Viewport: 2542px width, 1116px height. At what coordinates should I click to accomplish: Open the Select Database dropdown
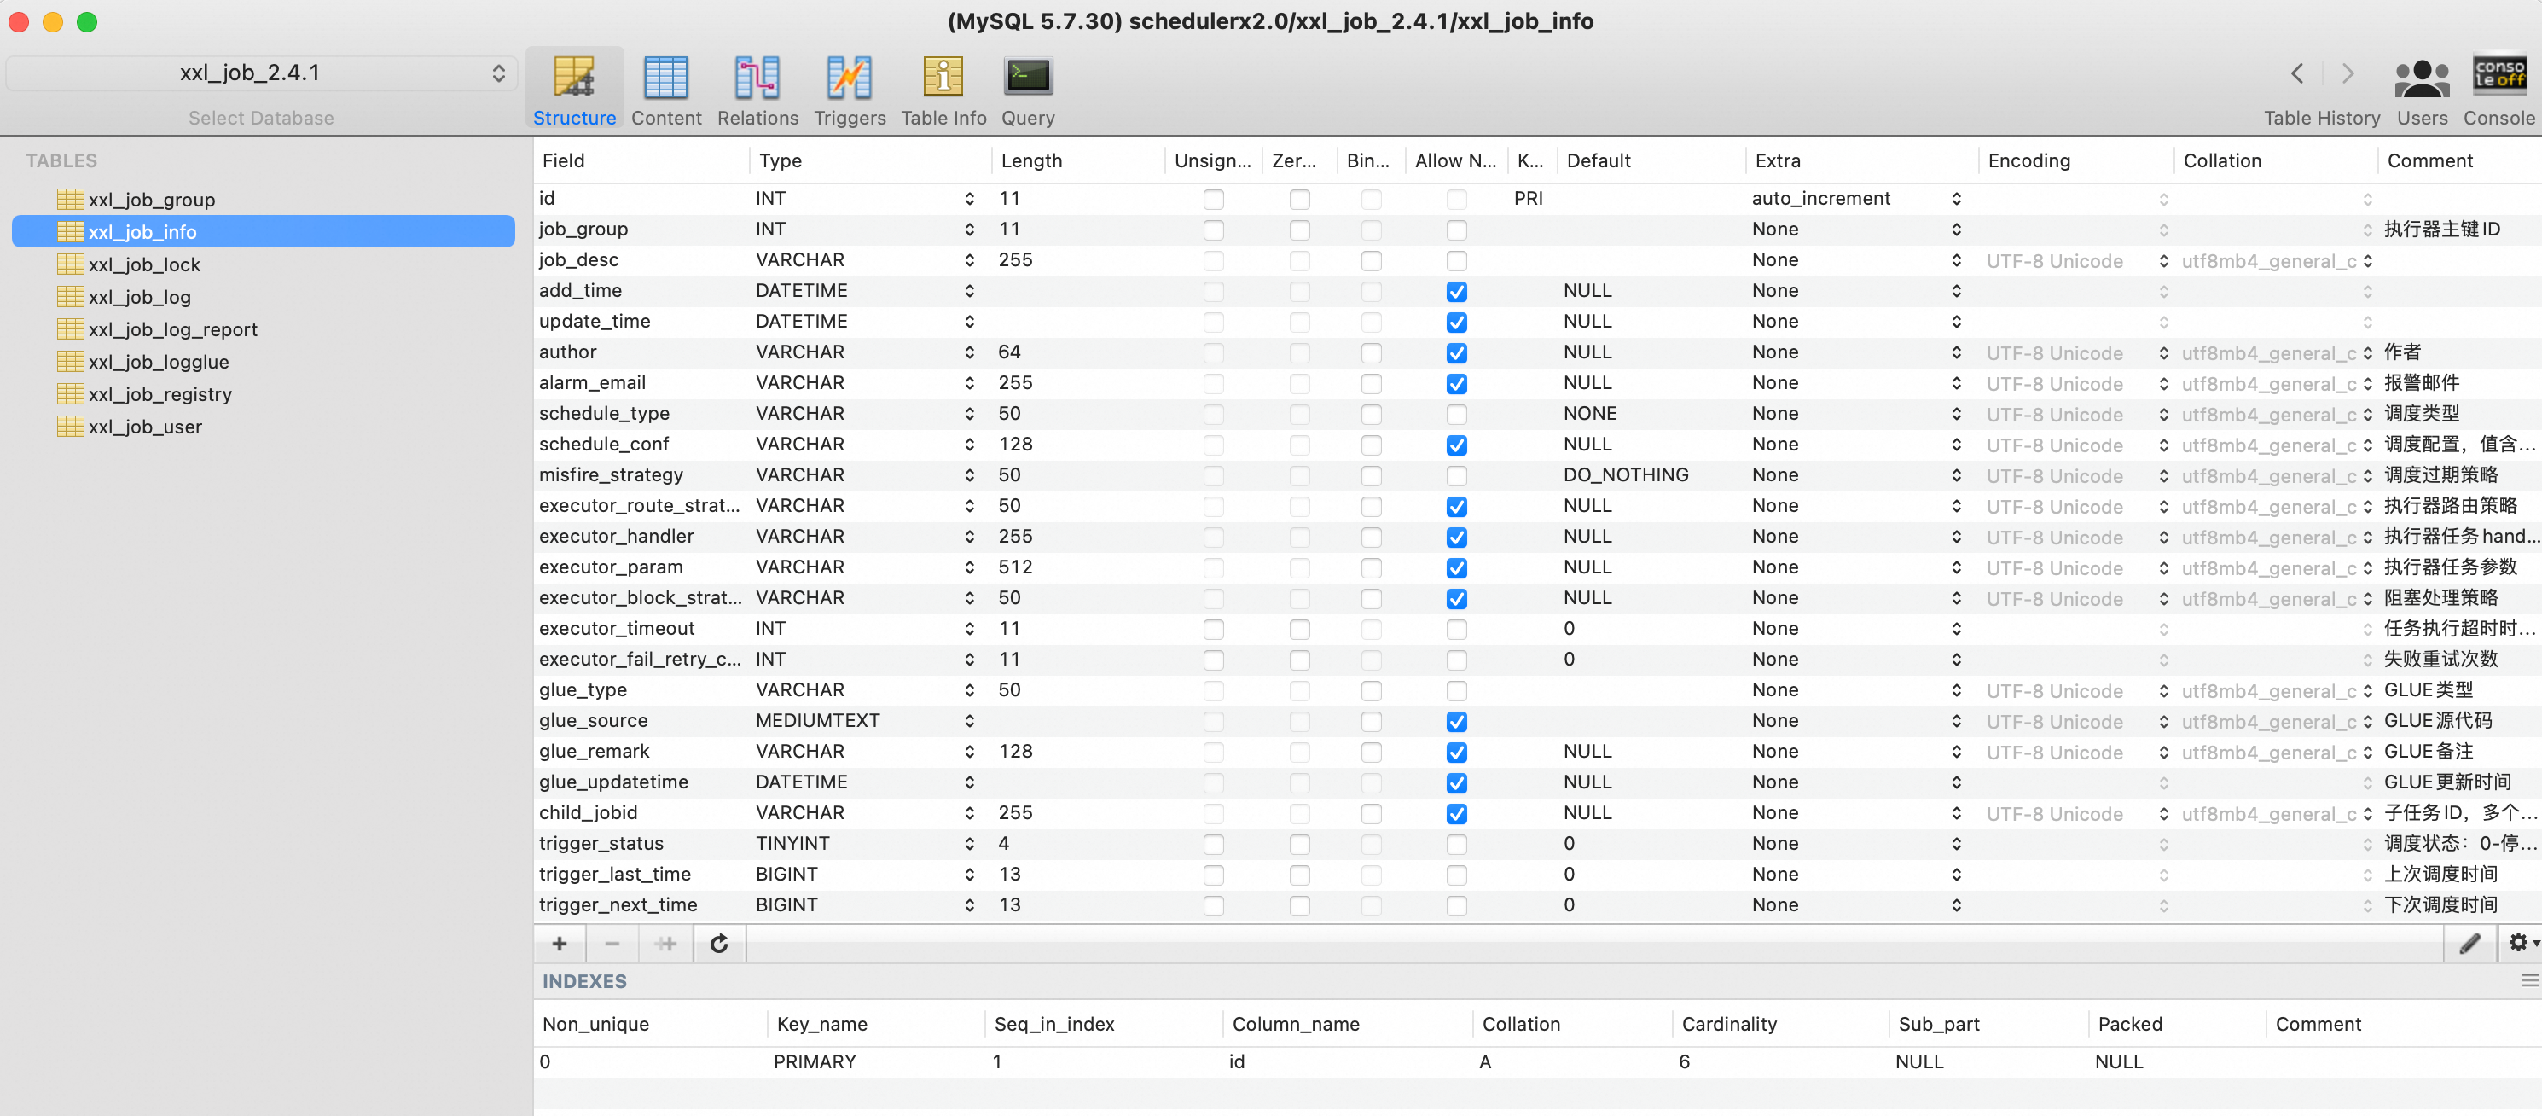pyautogui.click(x=260, y=73)
